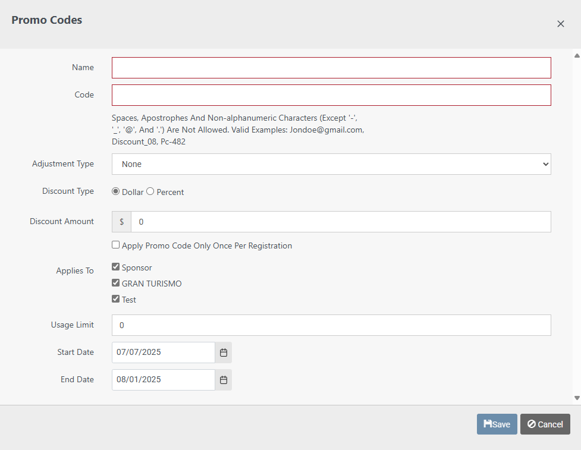Select the Dollar discount type
Viewport: 581px width, 450px height.
[116, 191]
